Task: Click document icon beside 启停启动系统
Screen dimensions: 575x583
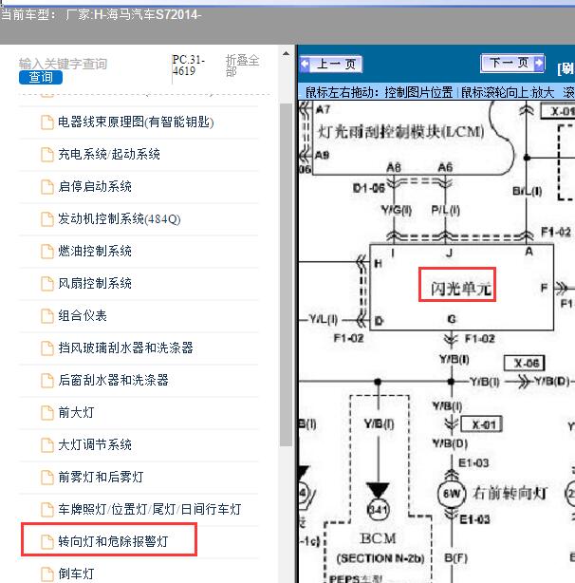Action: 47,187
